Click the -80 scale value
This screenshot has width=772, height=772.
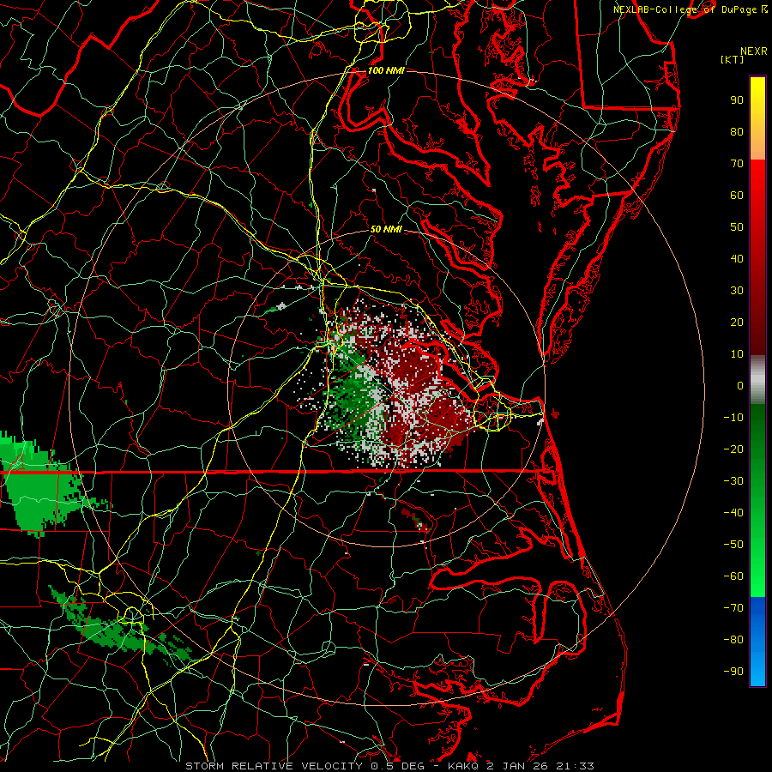tap(733, 640)
